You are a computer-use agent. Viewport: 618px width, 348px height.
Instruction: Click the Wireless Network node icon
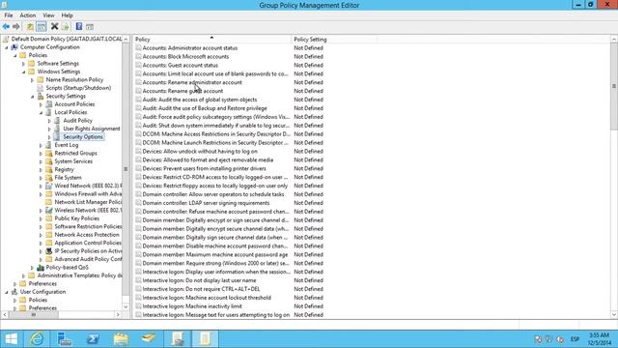[49, 211]
